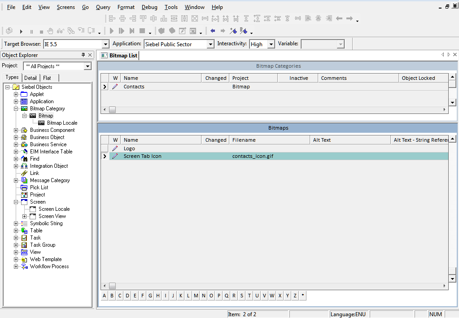The image size is (459, 318).
Task: Pin the Object Explorer pane
Action: (x=83, y=55)
